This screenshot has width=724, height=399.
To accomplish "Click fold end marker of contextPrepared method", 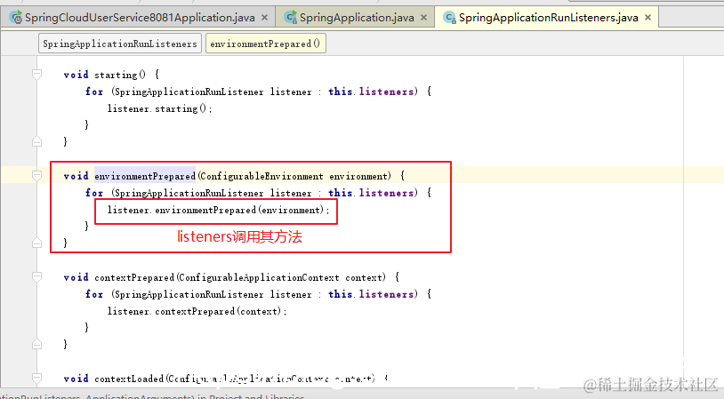I will tap(37, 345).
